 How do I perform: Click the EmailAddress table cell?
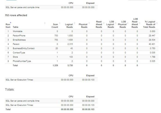19,40
